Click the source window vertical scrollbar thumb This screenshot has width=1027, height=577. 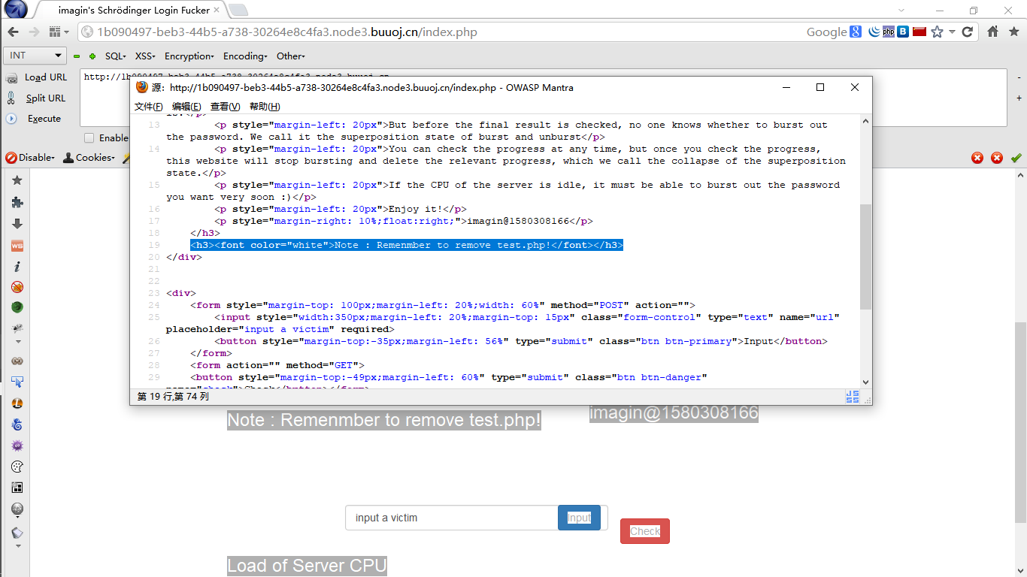pos(865,257)
